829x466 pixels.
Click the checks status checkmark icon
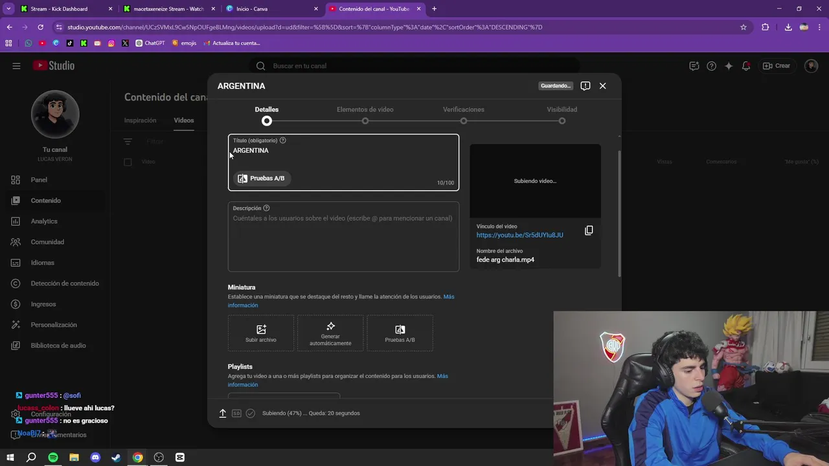coord(251,413)
